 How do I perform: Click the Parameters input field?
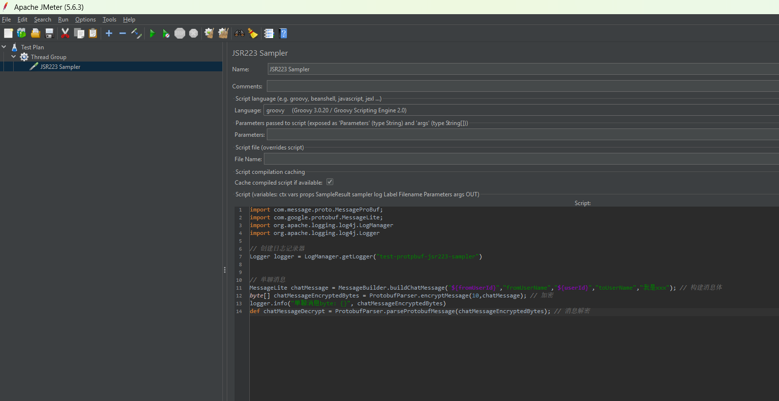(523, 134)
